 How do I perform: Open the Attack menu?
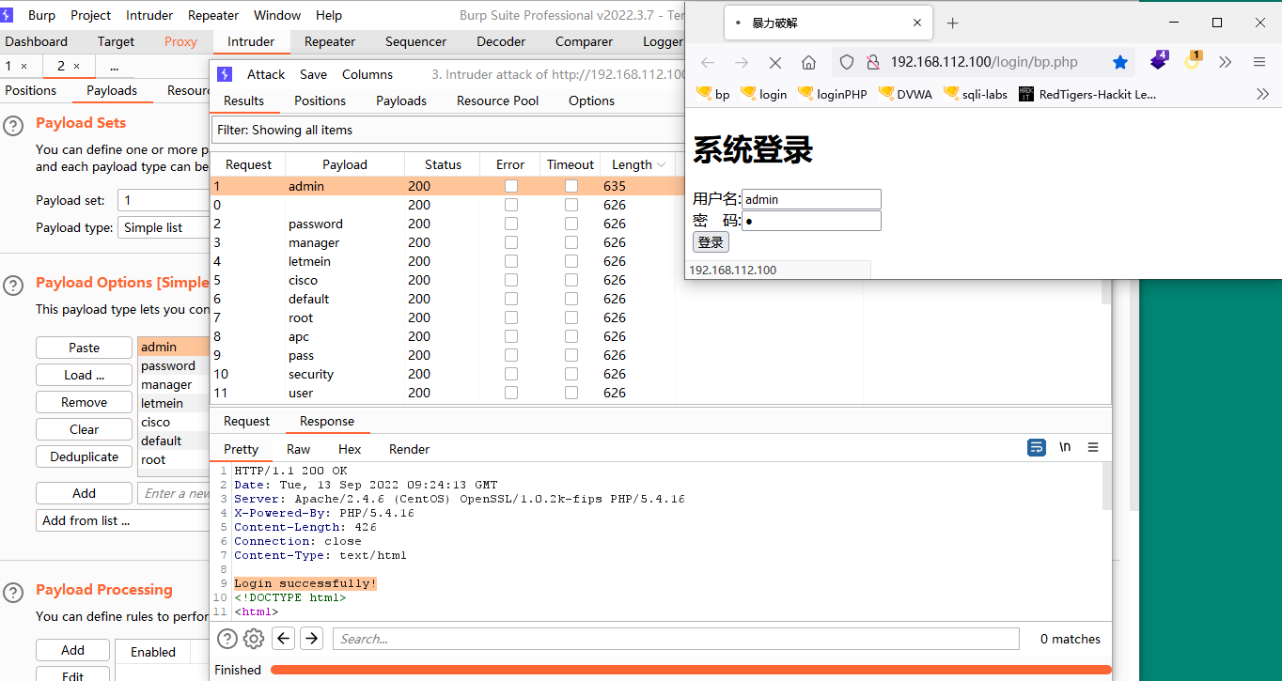pos(266,74)
